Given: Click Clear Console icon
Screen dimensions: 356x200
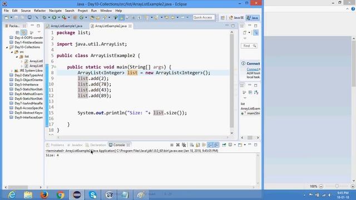Looking at the screenshot, I should [192, 145].
